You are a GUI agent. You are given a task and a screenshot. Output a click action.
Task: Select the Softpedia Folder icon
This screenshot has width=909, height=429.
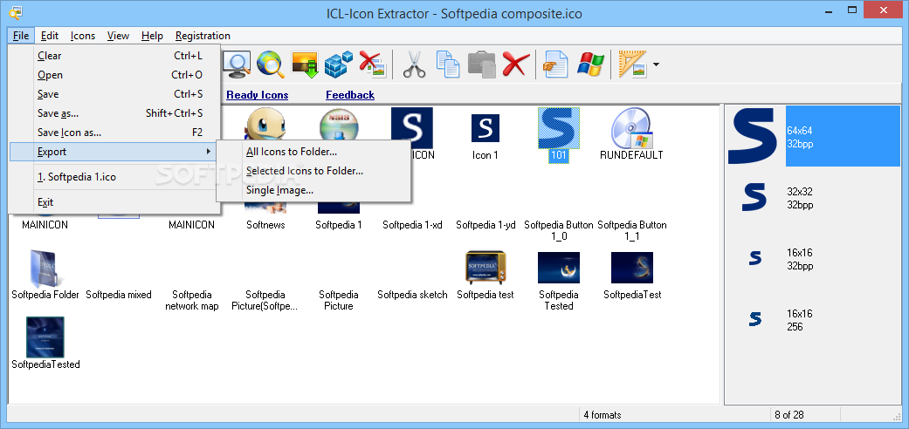pyautogui.click(x=45, y=269)
